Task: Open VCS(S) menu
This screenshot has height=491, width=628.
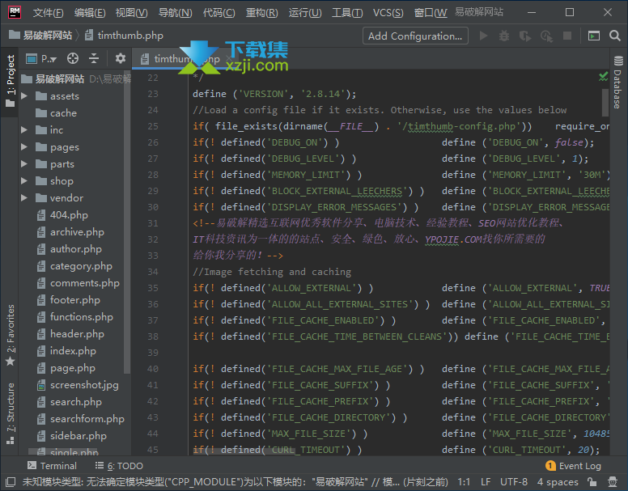Action: point(388,13)
